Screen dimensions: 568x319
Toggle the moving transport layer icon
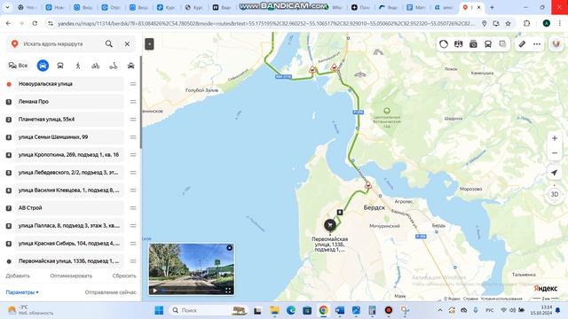click(x=488, y=44)
